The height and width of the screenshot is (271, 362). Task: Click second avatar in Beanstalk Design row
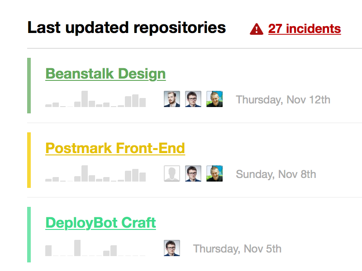point(193,99)
